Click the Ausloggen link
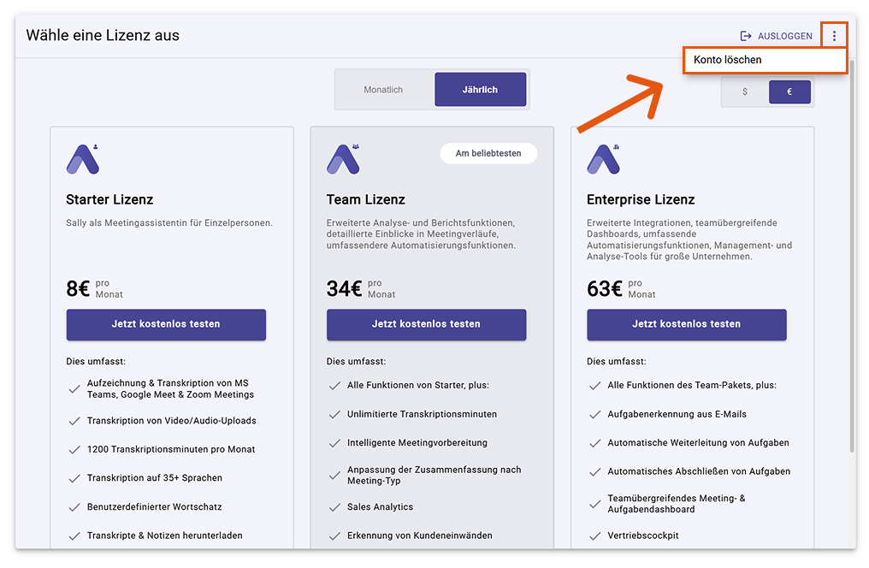Viewport: 869px width, 568px height. tap(784, 36)
